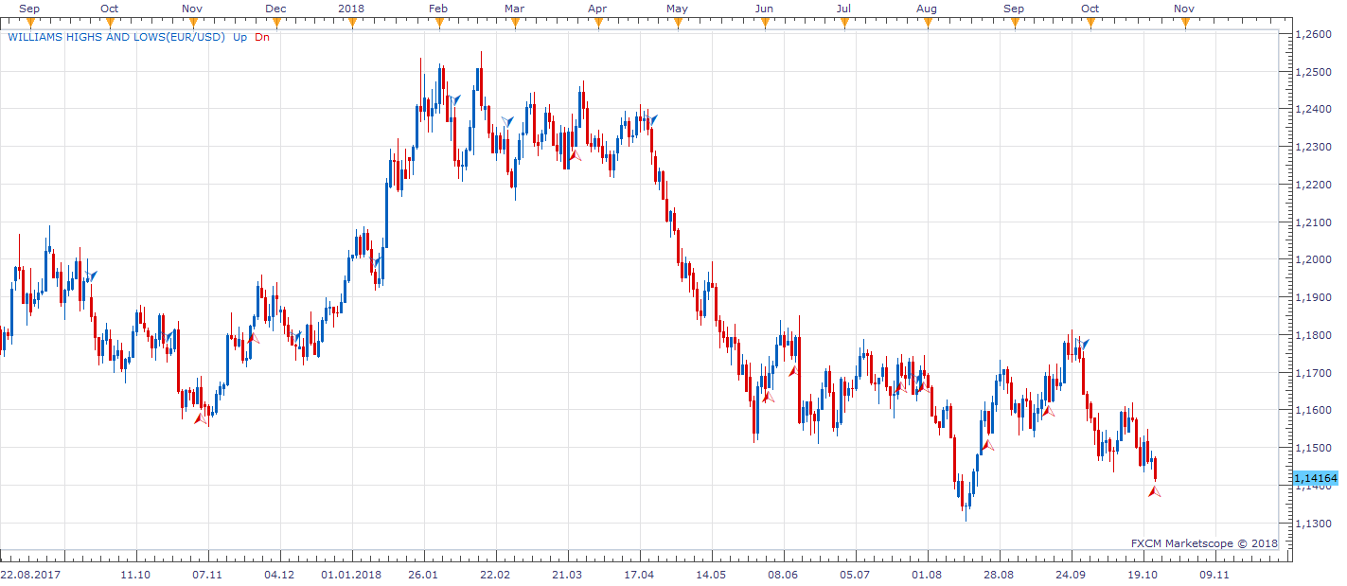Select the Jun month marker triangle
Viewport: 1347px width, 586px height.
coord(763,23)
